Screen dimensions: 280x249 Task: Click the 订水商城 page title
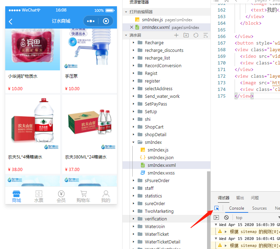(61, 21)
